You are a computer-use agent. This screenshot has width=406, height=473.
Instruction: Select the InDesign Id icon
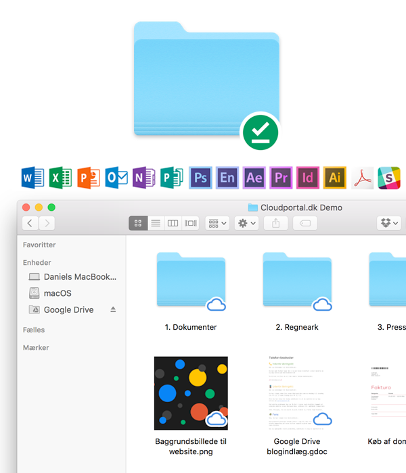pyautogui.click(x=308, y=178)
